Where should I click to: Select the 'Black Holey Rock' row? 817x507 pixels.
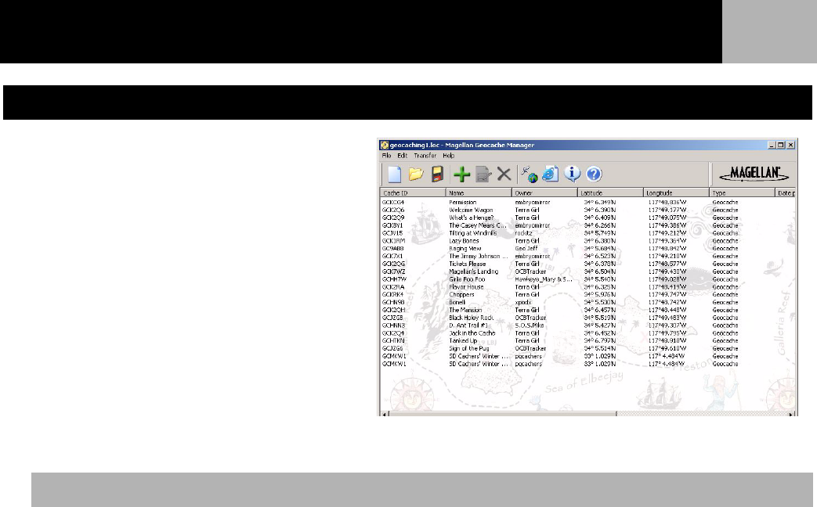point(587,318)
